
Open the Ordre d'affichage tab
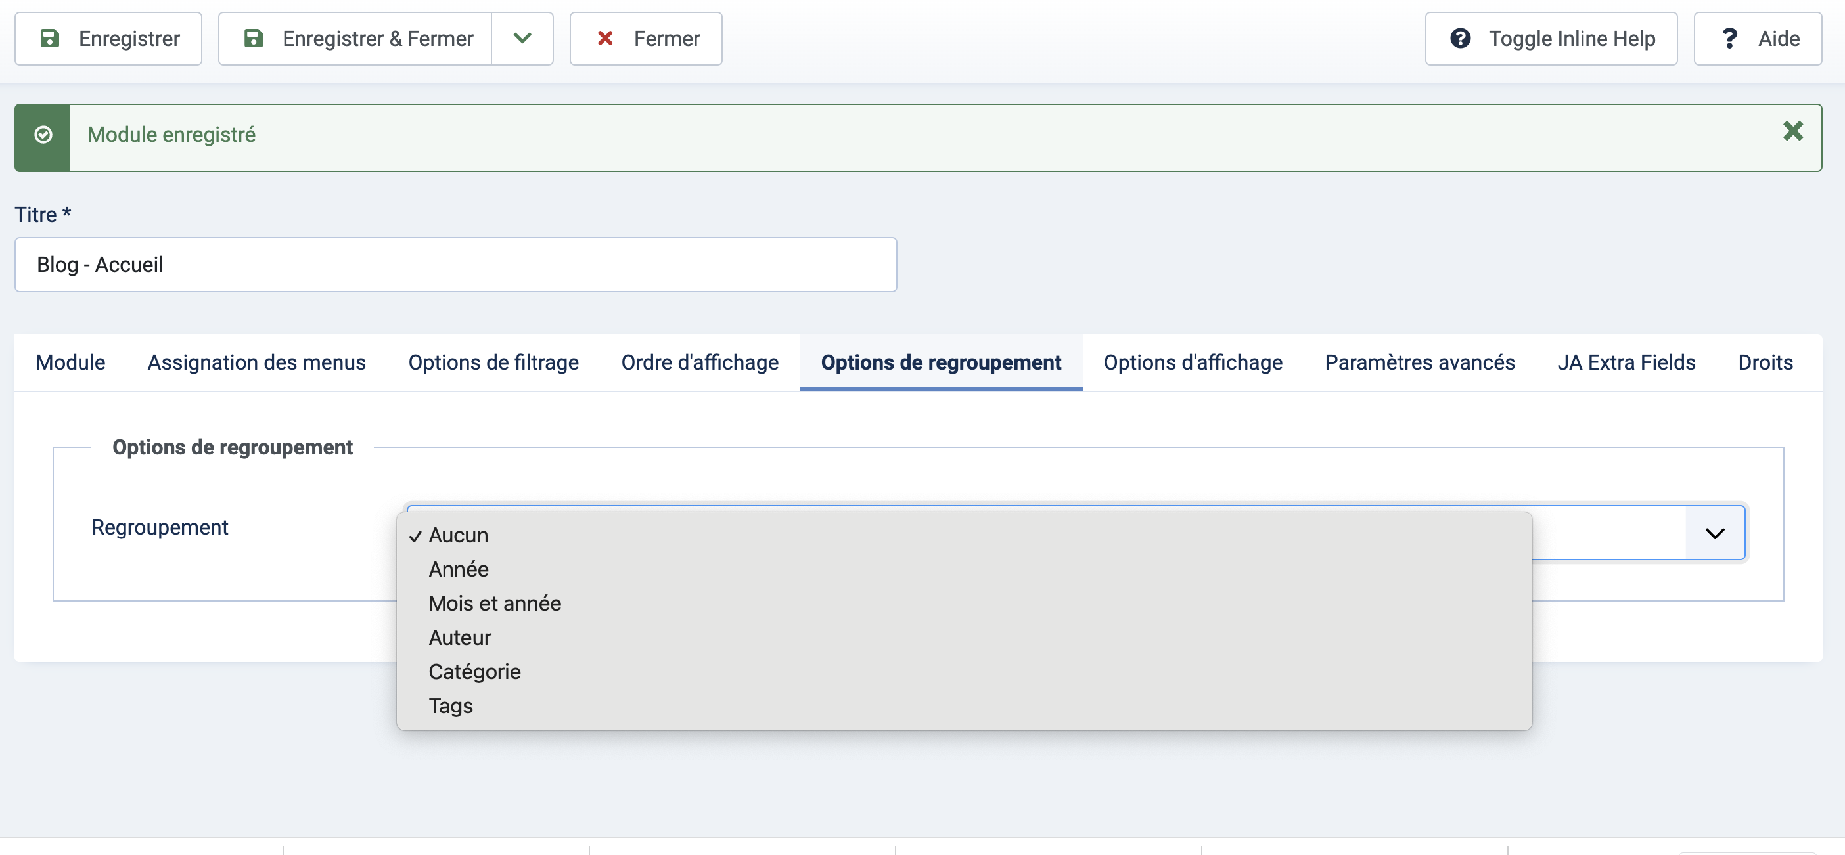coord(699,362)
